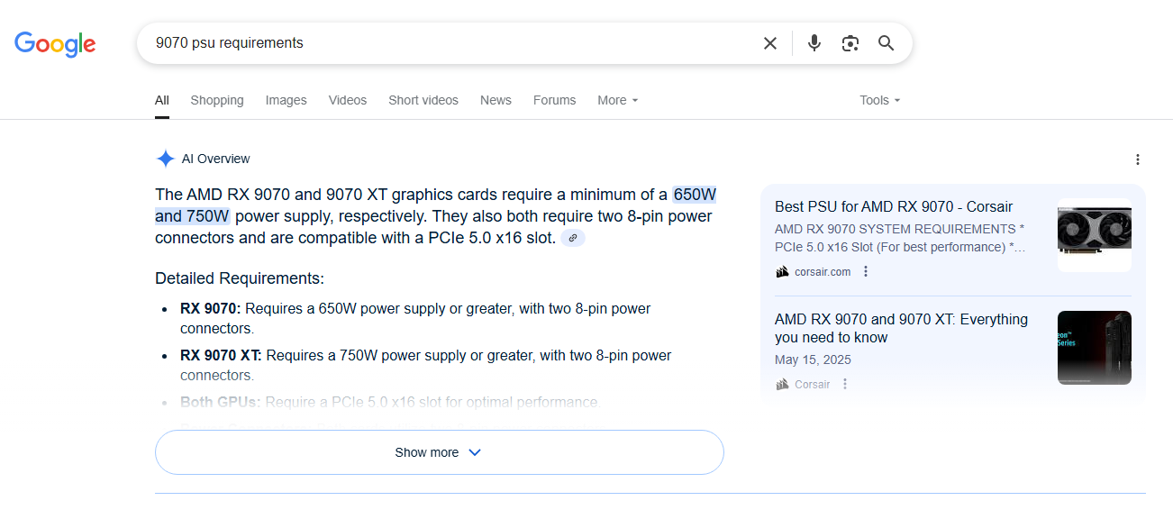Click the bold RX 9070: bullet label
This screenshot has height=528, width=1173.
(x=211, y=309)
